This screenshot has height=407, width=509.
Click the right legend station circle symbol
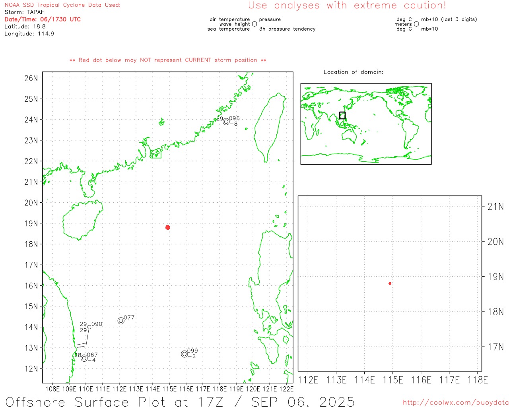tap(416, 24)
